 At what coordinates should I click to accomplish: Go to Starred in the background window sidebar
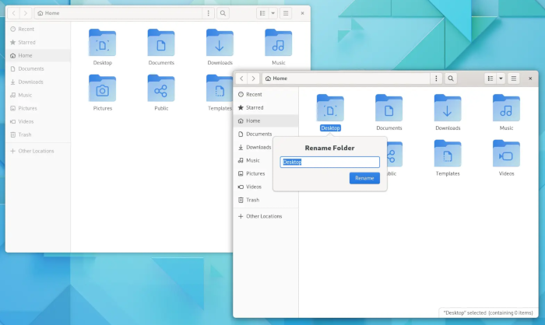[x=26, y=42]
